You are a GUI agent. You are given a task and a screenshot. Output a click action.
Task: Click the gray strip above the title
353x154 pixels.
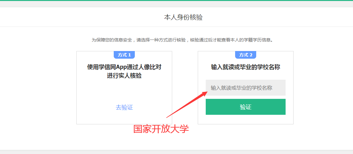point(176,4)
